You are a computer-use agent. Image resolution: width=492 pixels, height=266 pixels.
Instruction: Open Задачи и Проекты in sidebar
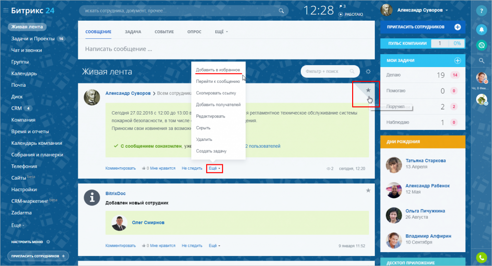pos(33,38)
